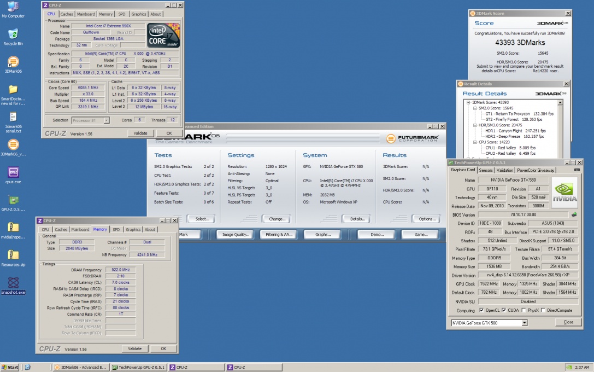Enable the DirectCompute checkbox

click(x=544, y=310)
